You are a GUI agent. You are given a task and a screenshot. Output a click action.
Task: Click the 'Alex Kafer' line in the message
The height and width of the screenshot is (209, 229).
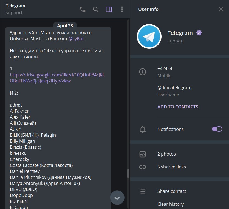coord(20,117)
